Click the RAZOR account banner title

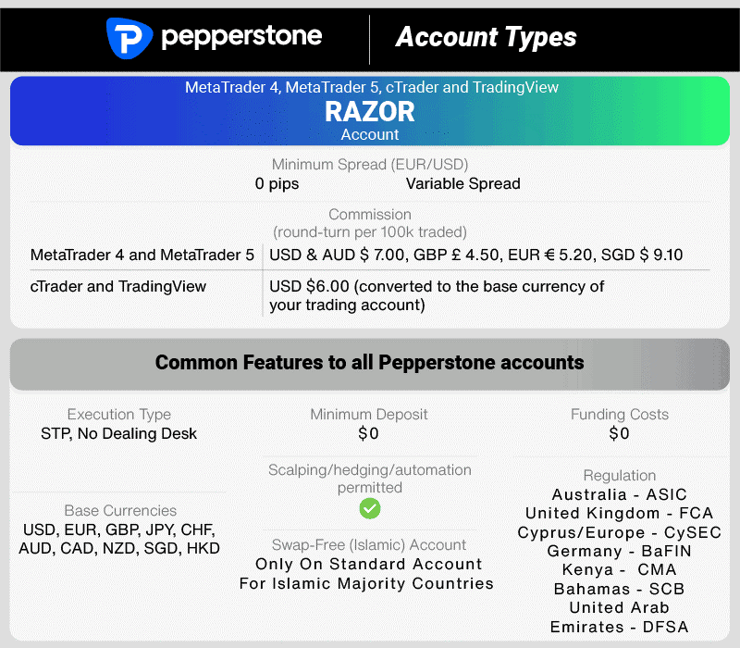(370, 112)
